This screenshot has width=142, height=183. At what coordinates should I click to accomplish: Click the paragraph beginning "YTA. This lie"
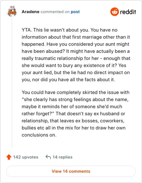pos(76,55)
